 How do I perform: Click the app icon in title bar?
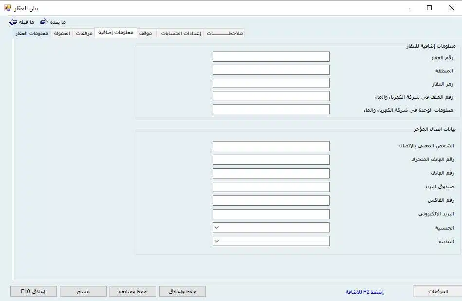pos(7,8)
